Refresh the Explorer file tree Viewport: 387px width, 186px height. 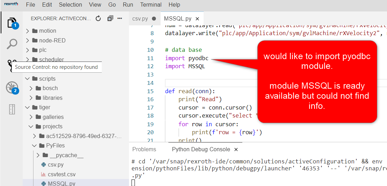[98, 18]
